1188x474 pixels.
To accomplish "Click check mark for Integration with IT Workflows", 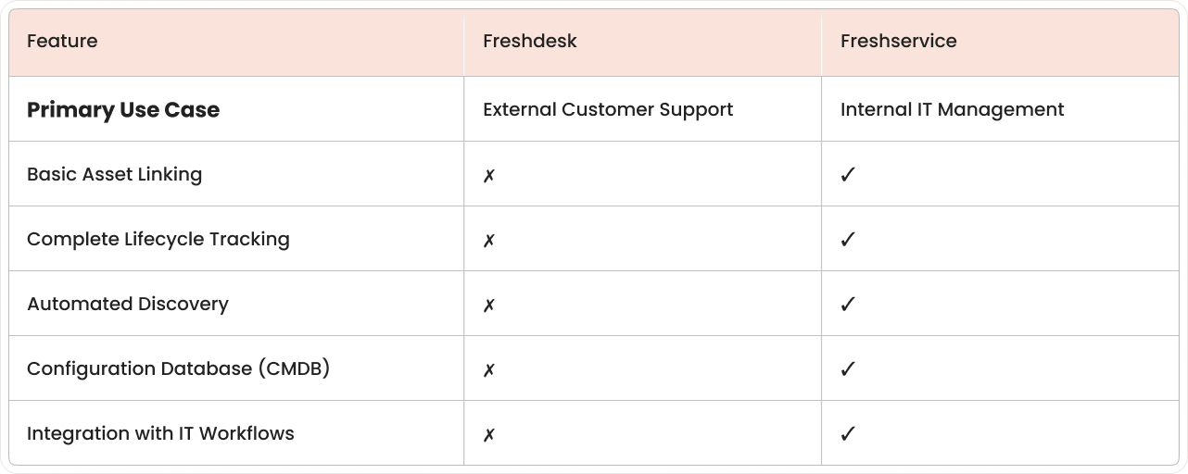I will point(847,434).
